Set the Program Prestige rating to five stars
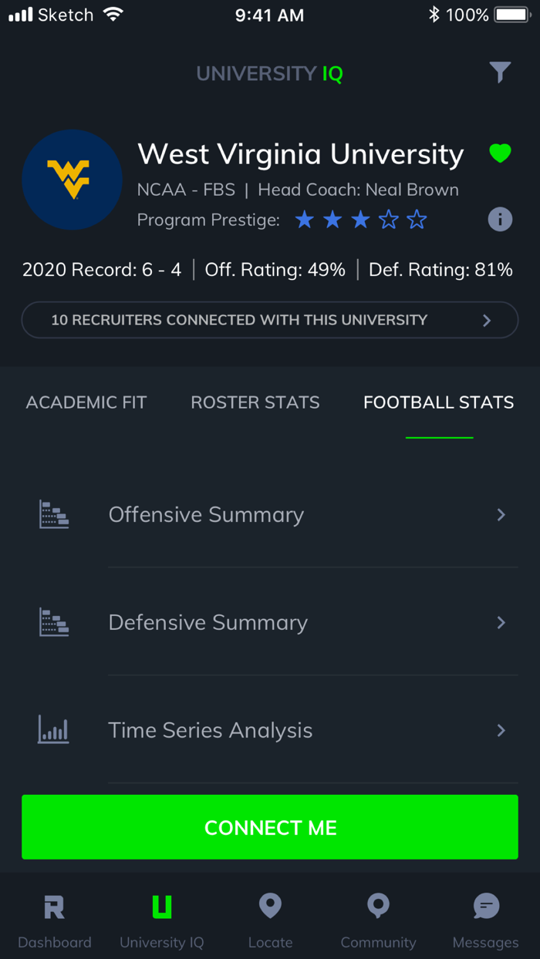Viewport: 540px width, 959px height. pyautogui.click(x=417, y=219)
